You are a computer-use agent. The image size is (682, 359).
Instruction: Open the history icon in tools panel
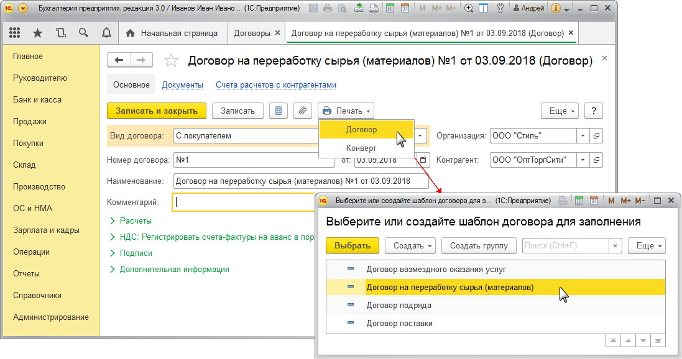60,32
